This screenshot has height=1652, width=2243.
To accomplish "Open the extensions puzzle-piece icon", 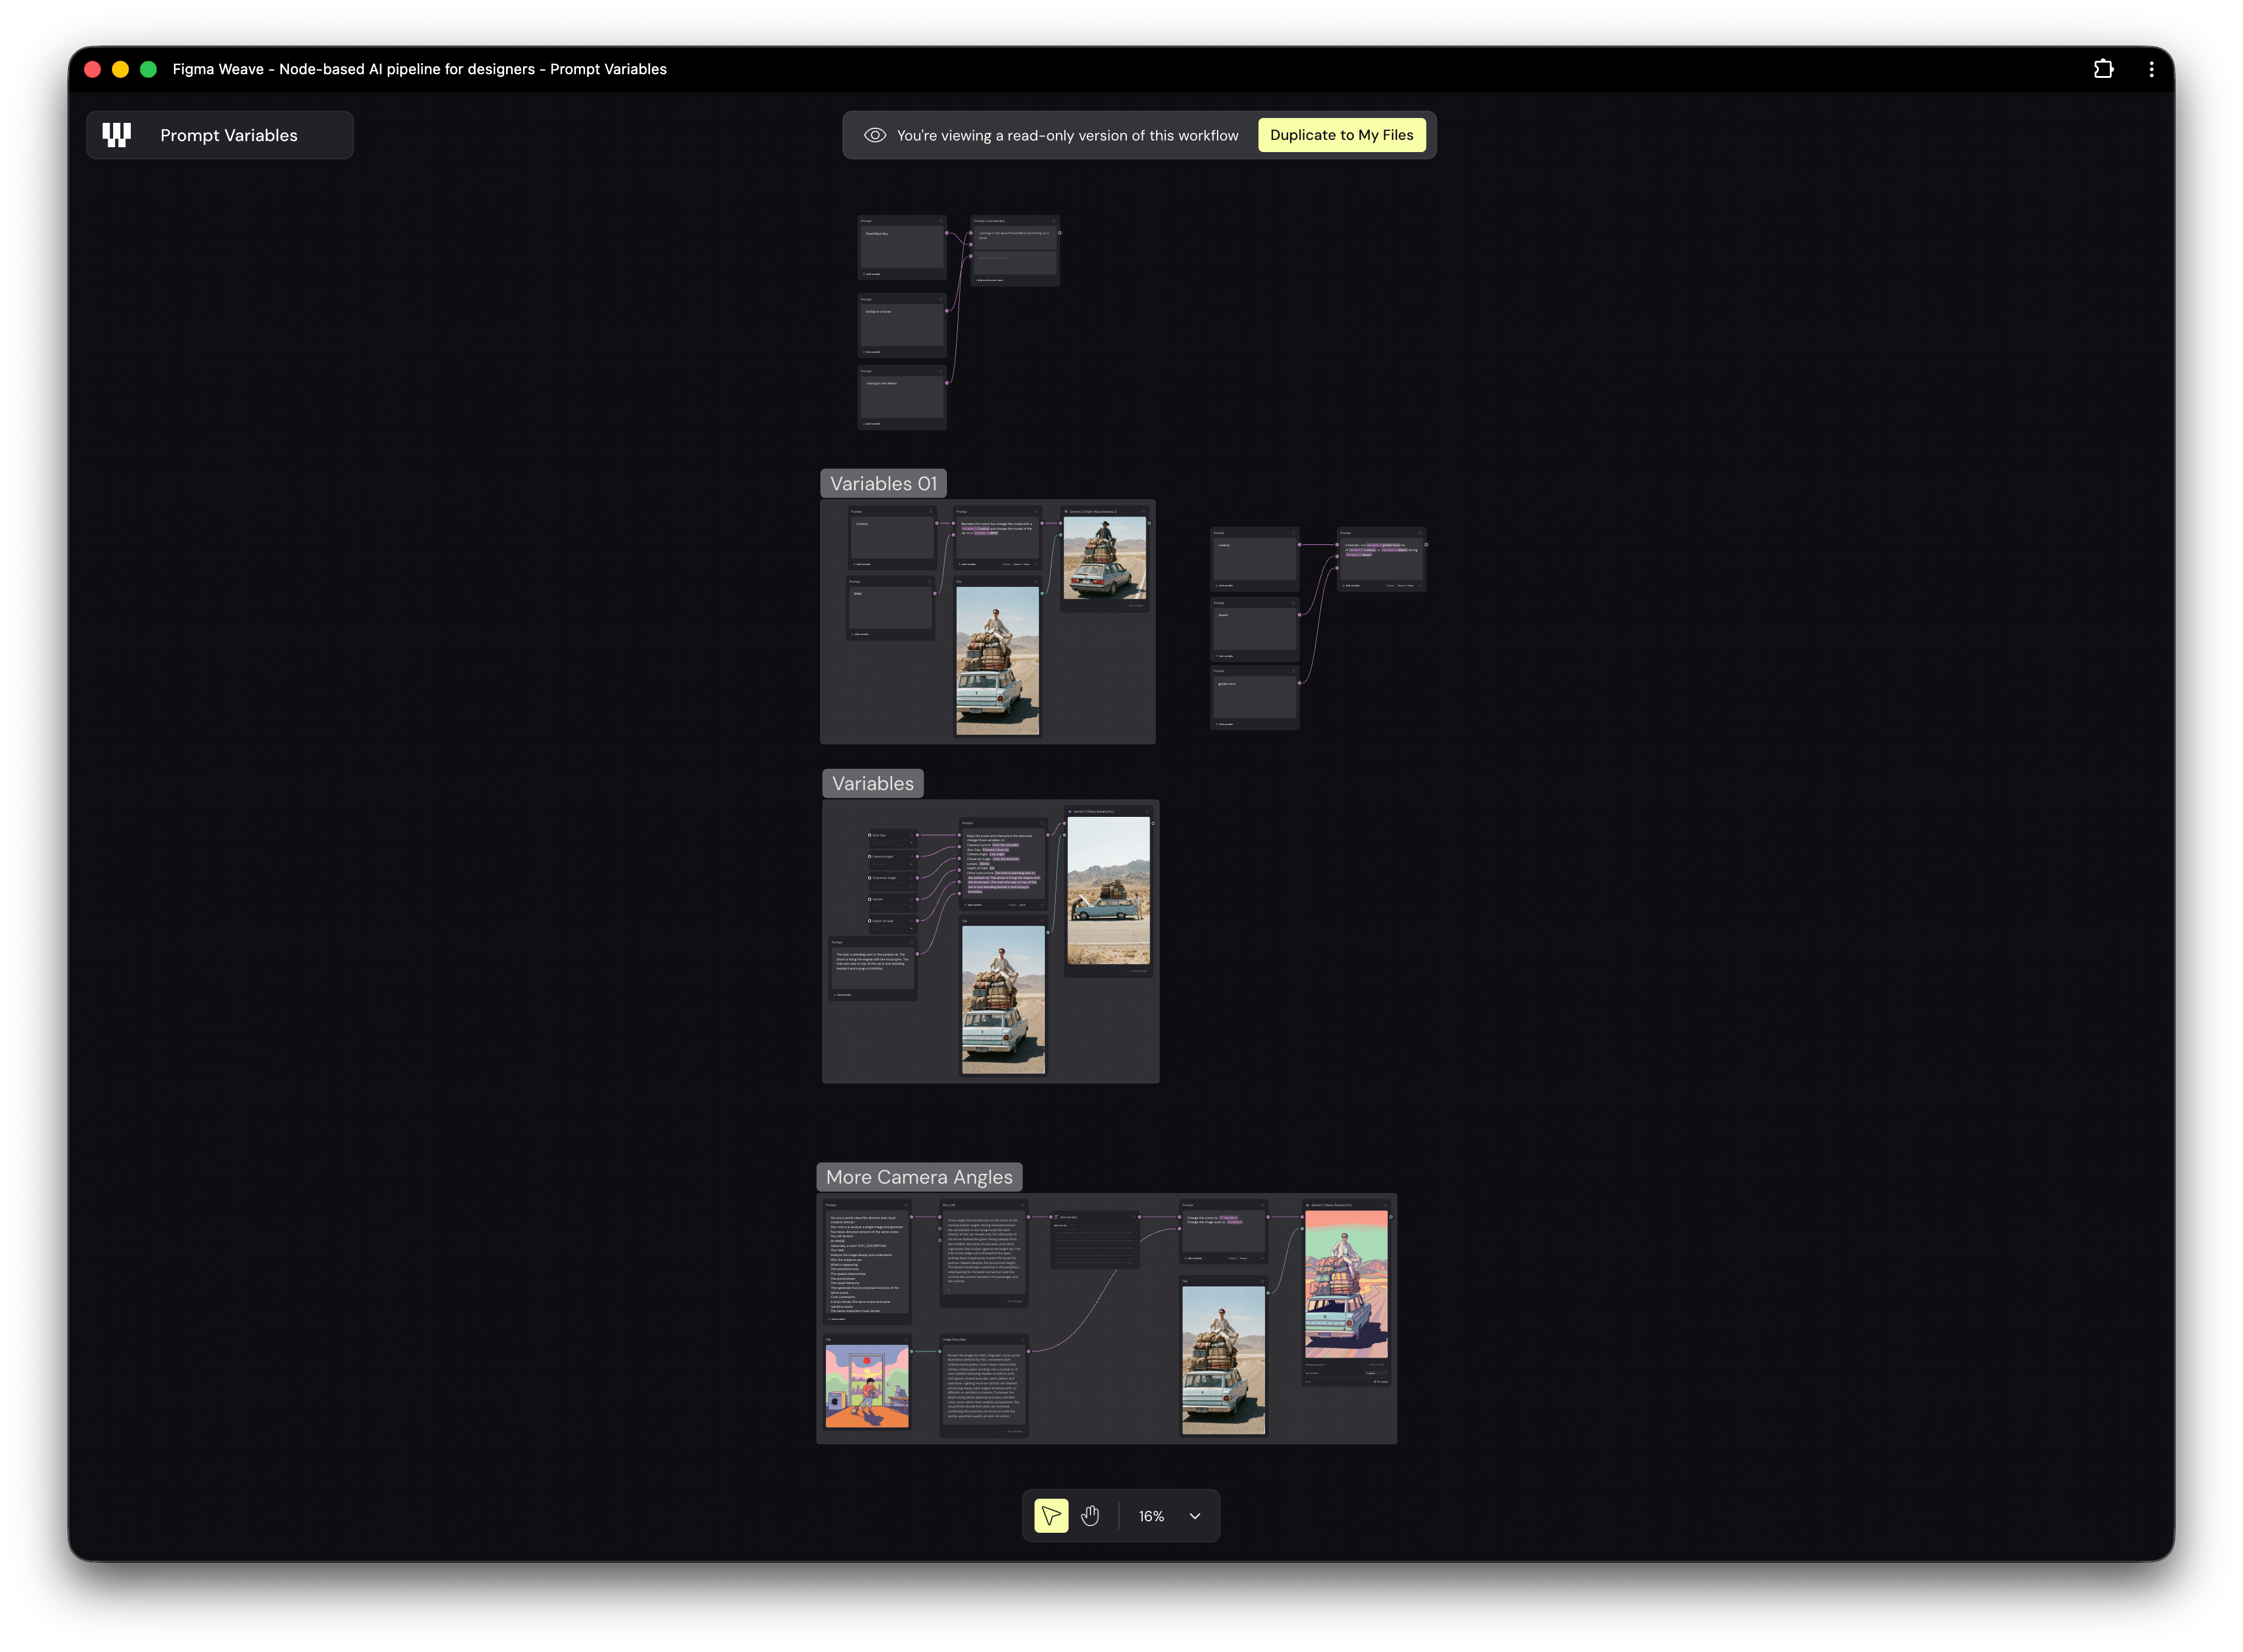I will coord(2103,69).
